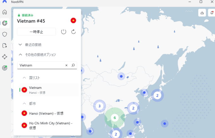Open the Meshnet nodes icon

(5, 57)
